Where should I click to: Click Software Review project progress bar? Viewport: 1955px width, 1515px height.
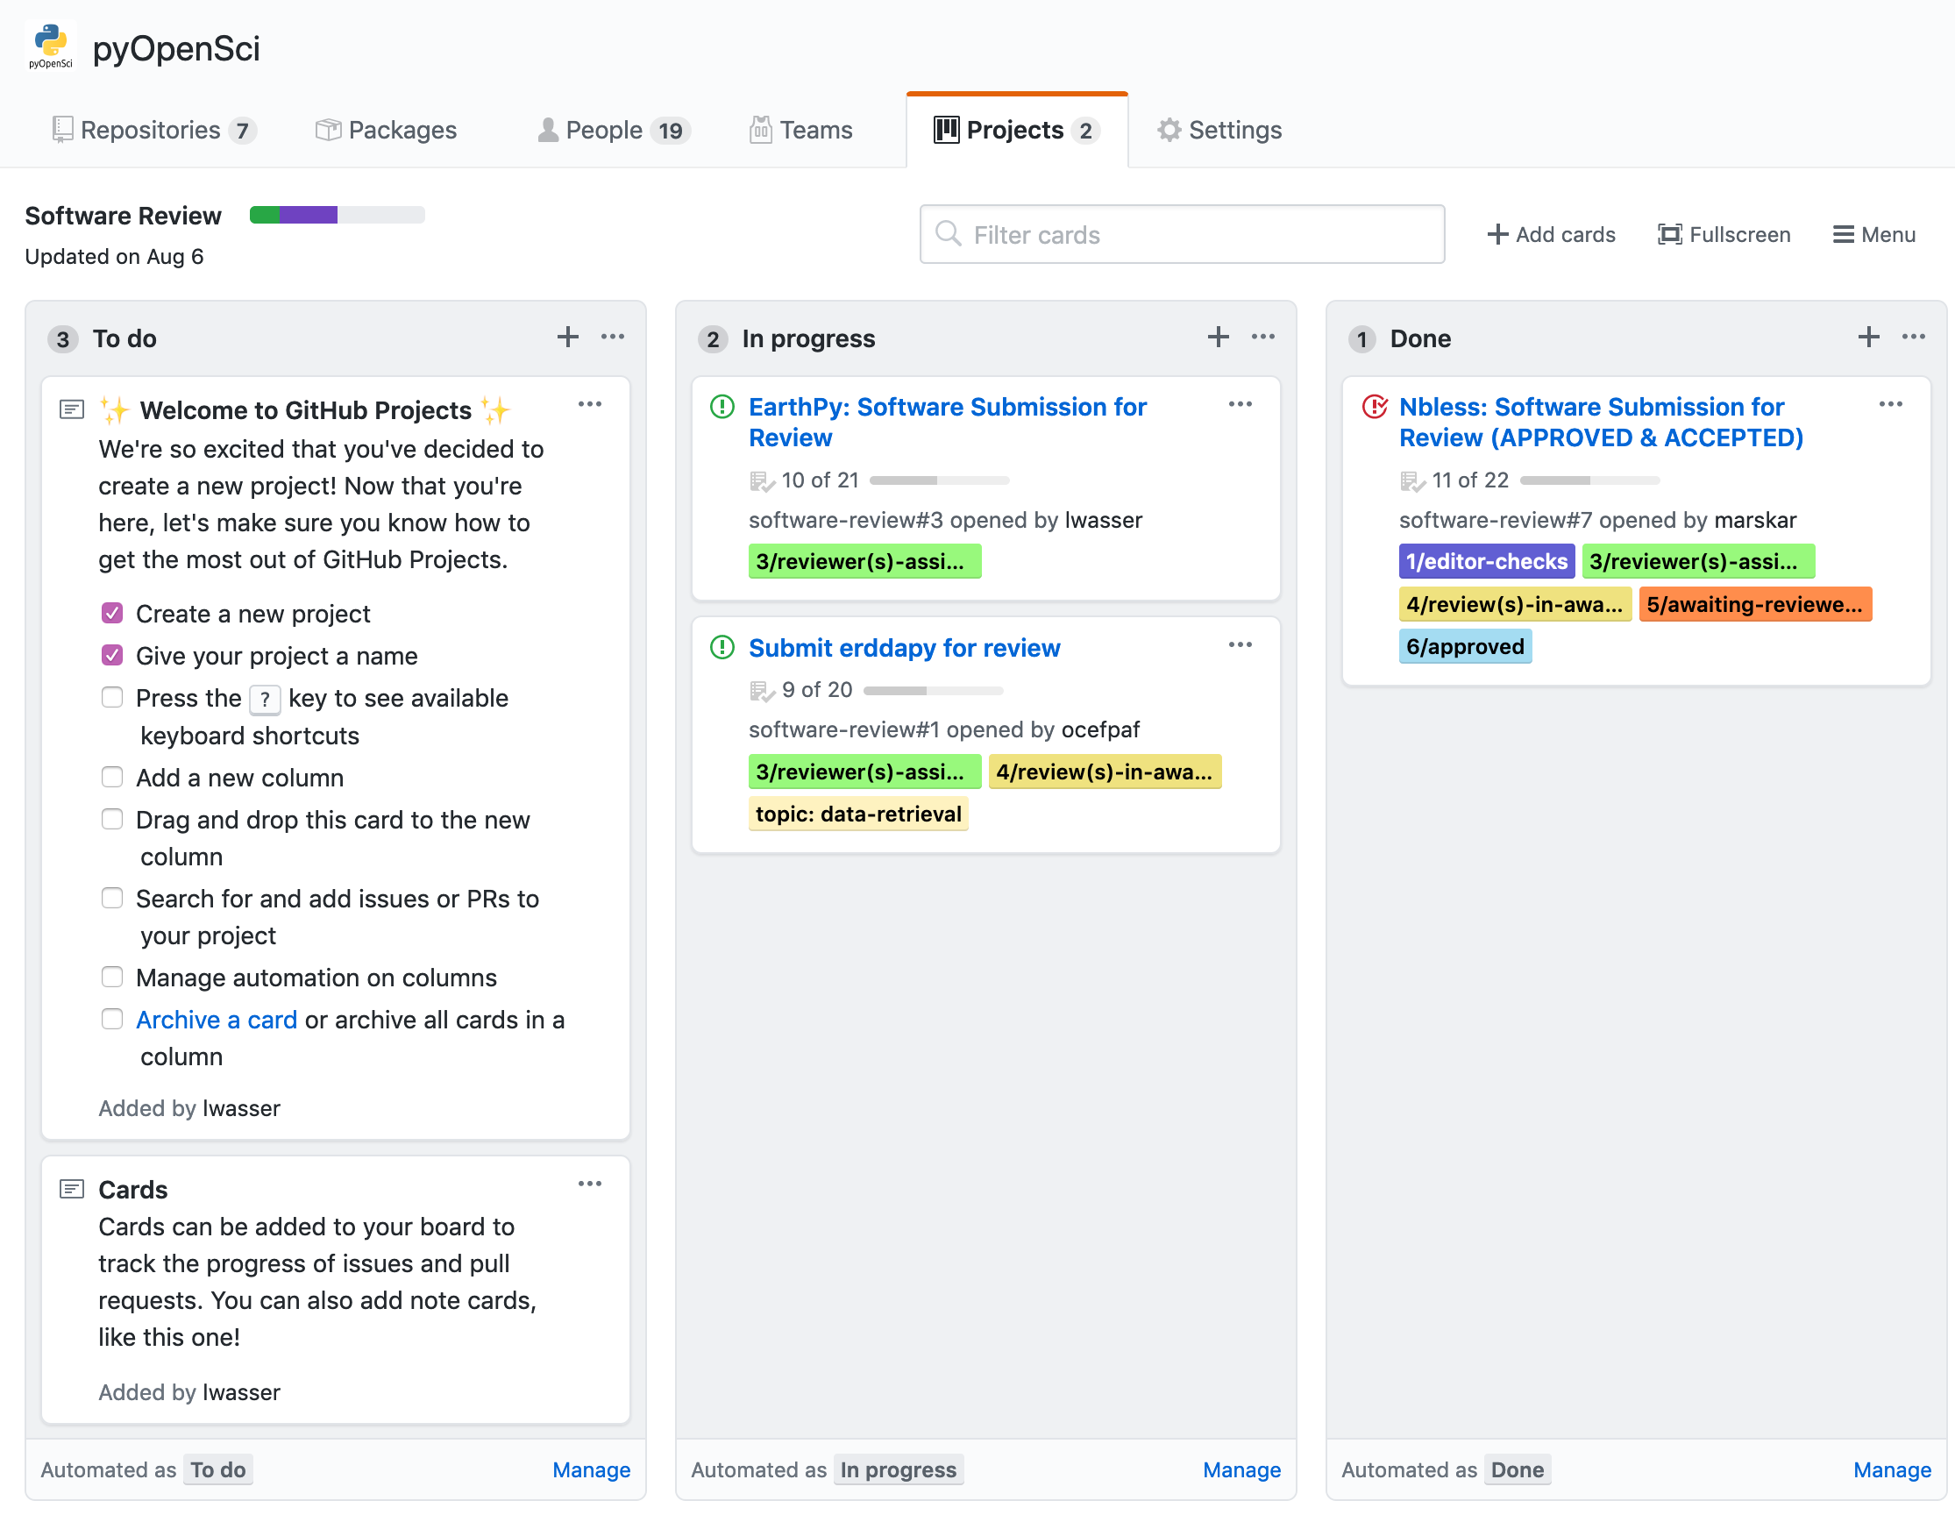(x=338, y=215)
